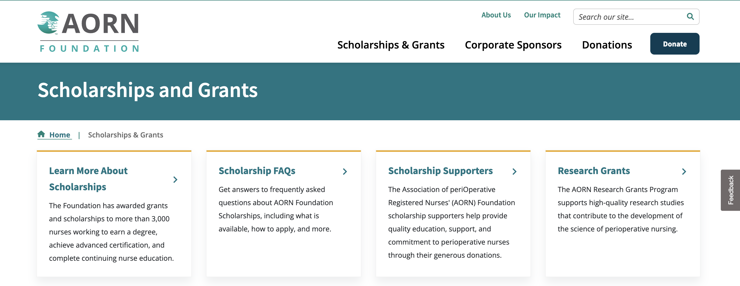
Task: Open the About Us page
Action: pos(496,15)
